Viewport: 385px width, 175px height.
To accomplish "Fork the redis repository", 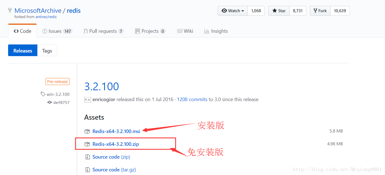I will pyautogui.click(x=320, y=11).
